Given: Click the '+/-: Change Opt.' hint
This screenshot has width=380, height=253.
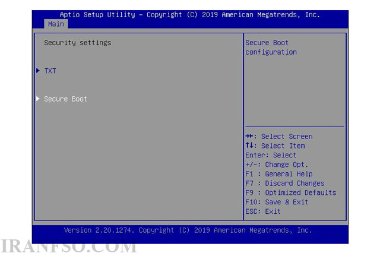Looking at the screenshot, I should (x=277, y=165).
